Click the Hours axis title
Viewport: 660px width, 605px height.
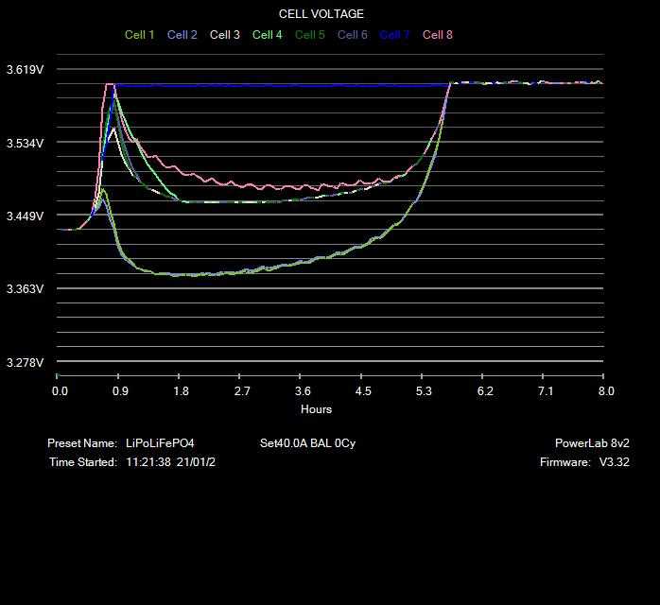[316, 409]
